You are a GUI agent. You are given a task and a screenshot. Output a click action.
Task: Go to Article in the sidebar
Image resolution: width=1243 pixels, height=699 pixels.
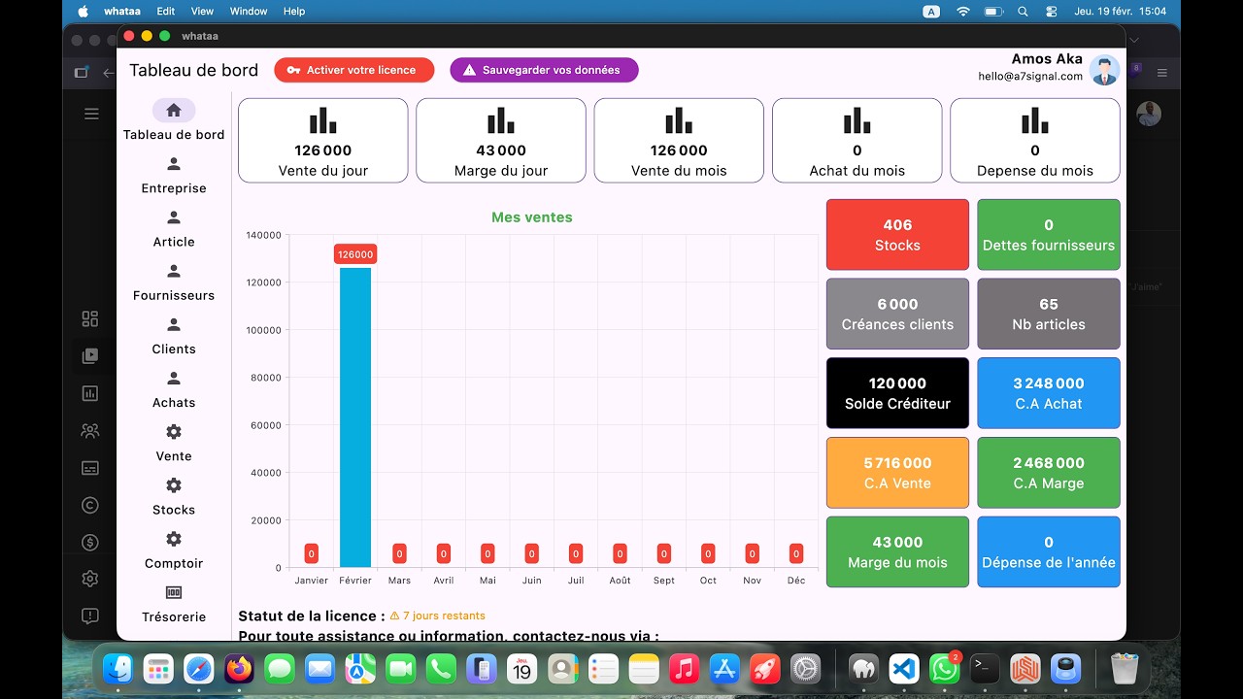click(174, 229)
